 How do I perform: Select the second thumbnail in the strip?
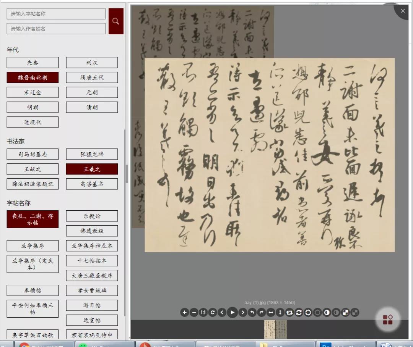coord(281,329)
